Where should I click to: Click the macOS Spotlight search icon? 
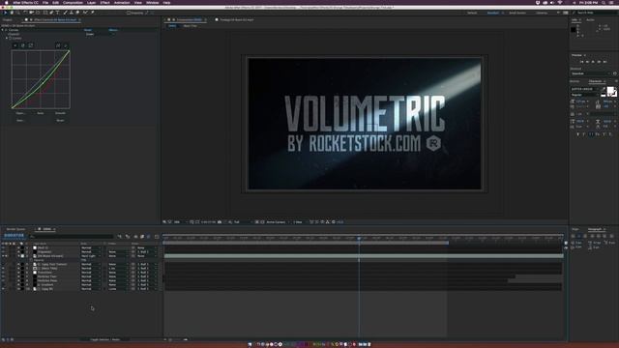(604, 2)
